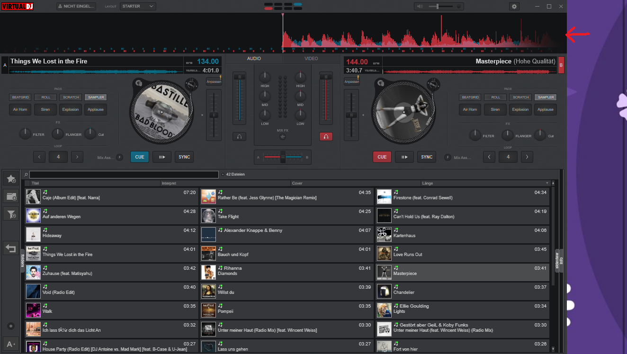Click the record circle sidebar icon
Screen dimensions: 627x354
11,326
